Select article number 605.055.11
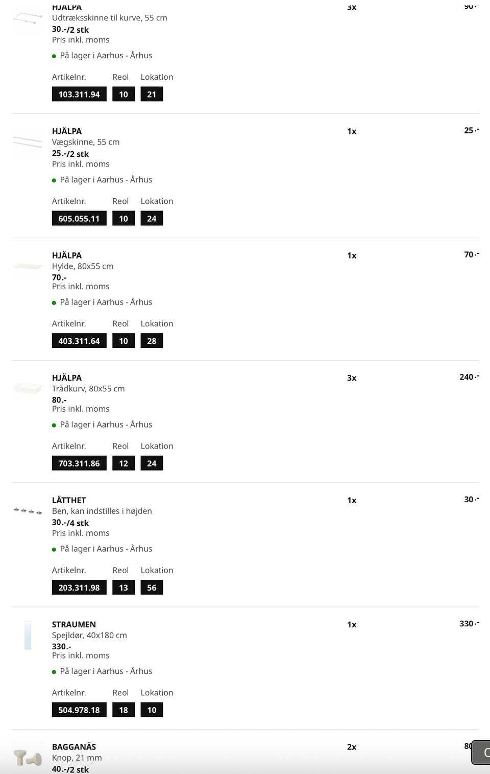 point(79,219)
